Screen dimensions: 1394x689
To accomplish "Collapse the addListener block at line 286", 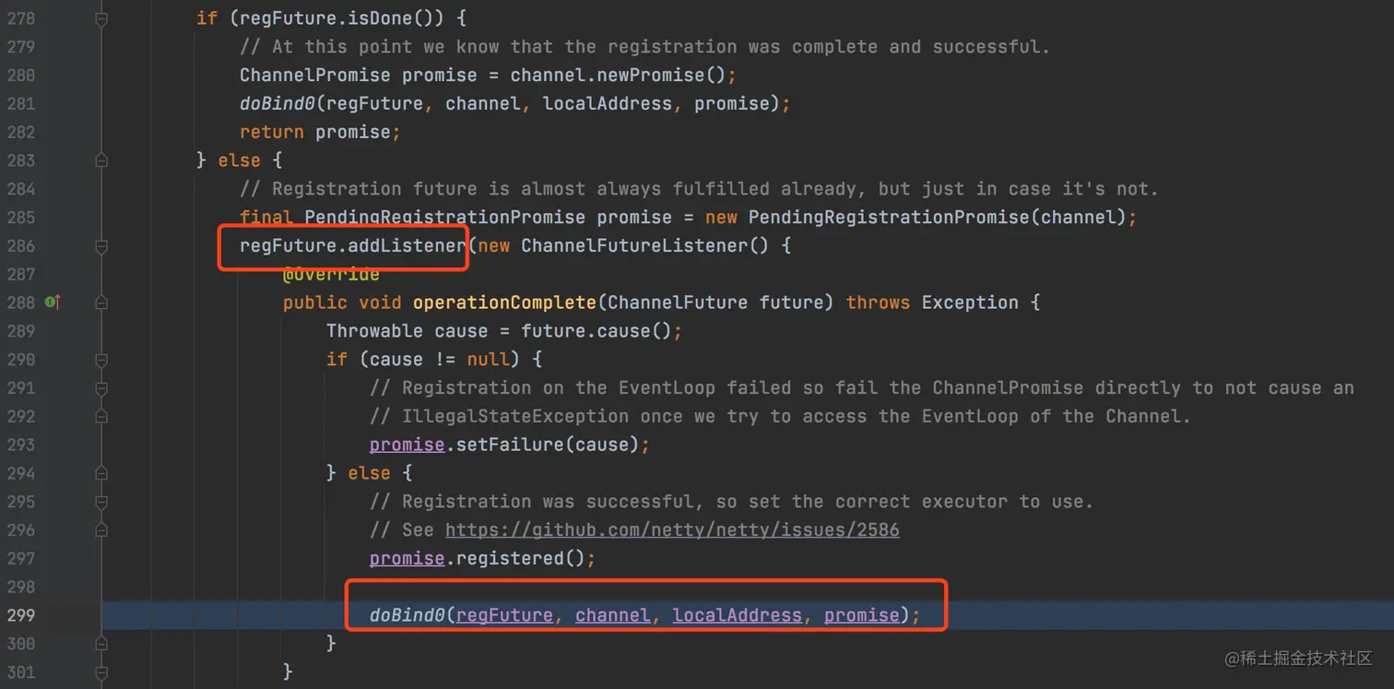I will (x=101, y=246).
